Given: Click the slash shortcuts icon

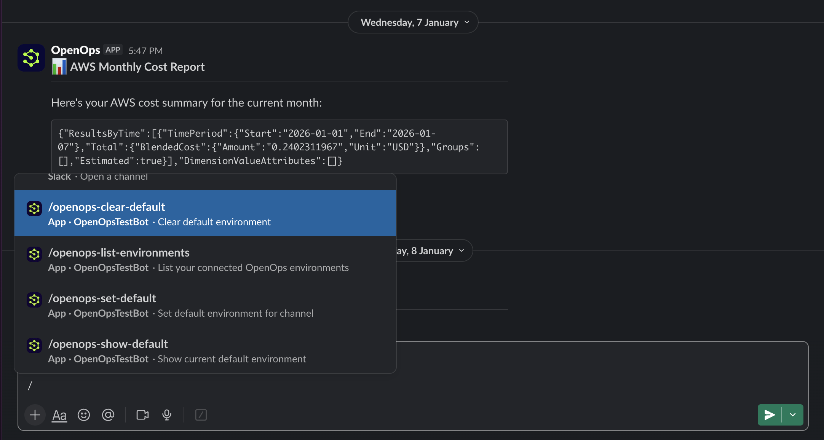Looking at the screenshot, I should click(x=201, y=415).
